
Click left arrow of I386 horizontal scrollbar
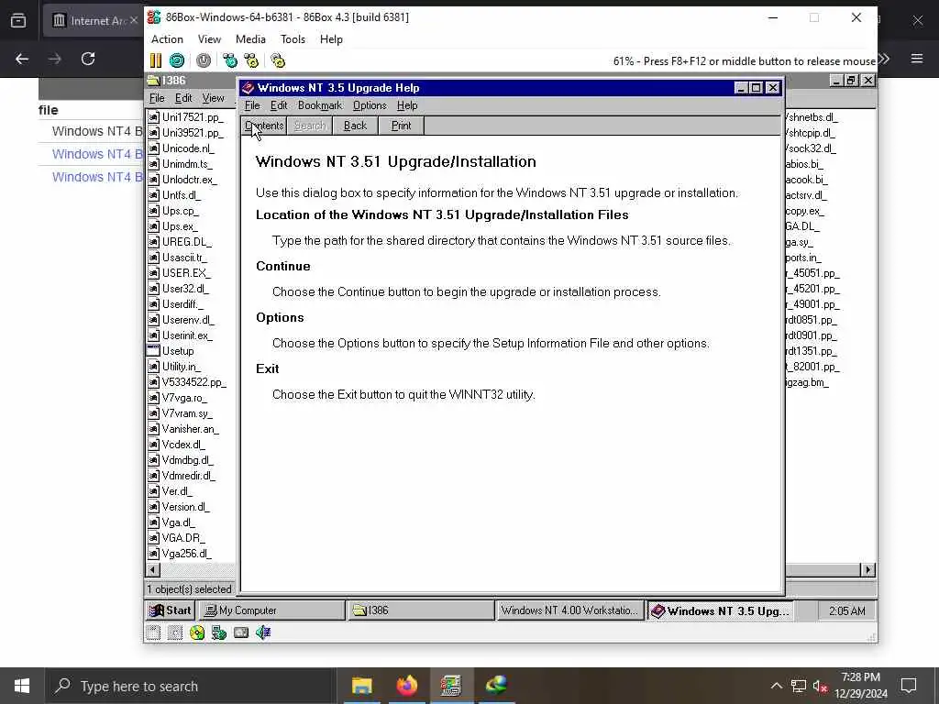coord(153,570)
